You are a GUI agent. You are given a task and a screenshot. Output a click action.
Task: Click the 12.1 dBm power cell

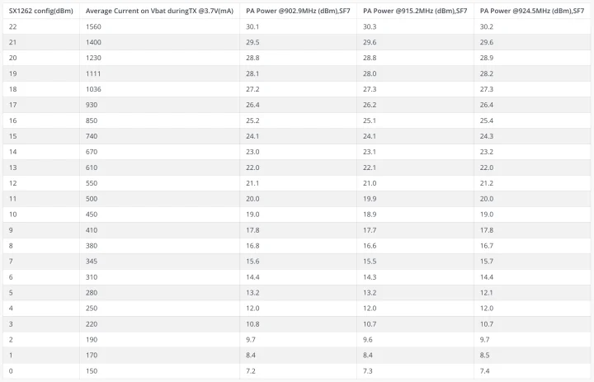[487, 293]
